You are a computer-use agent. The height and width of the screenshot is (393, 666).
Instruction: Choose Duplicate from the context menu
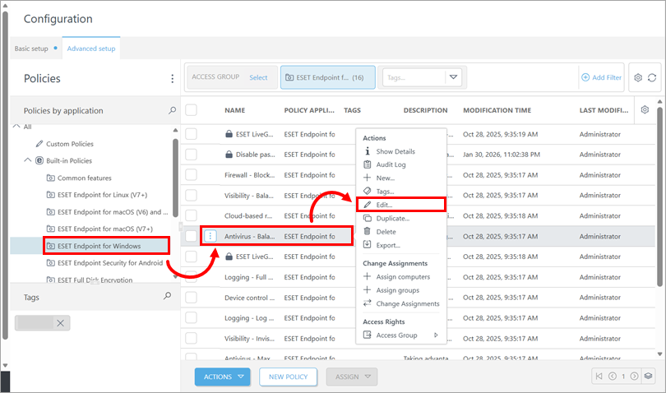(392, 218)
